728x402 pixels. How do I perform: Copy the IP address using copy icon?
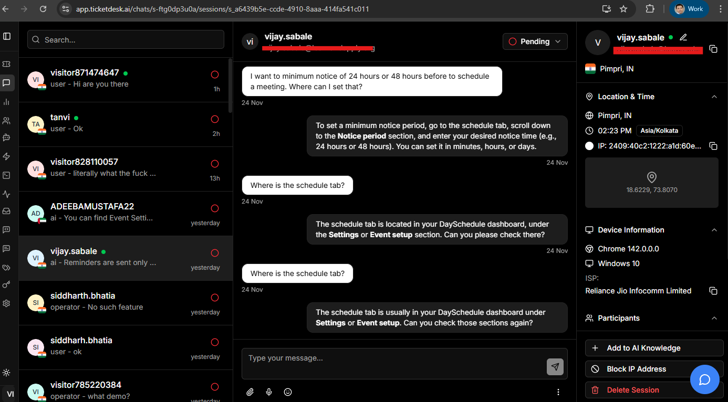pos(713,146)
